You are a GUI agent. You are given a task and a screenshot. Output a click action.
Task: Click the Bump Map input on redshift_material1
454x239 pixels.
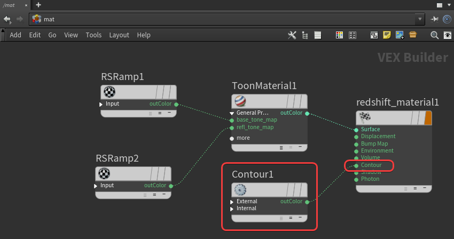pos(356,144)
